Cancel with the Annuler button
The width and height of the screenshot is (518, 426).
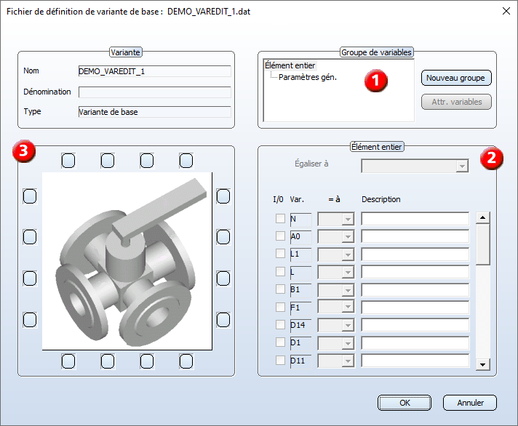pos(470,403)
